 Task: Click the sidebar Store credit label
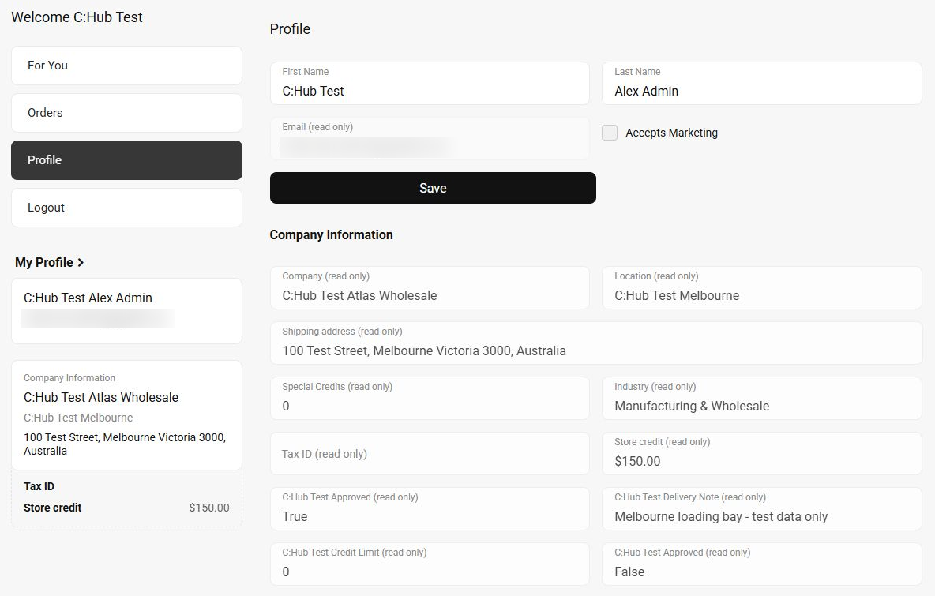52,508
